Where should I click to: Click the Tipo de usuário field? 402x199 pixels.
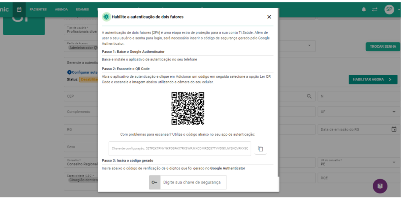(x=81, y=30)
